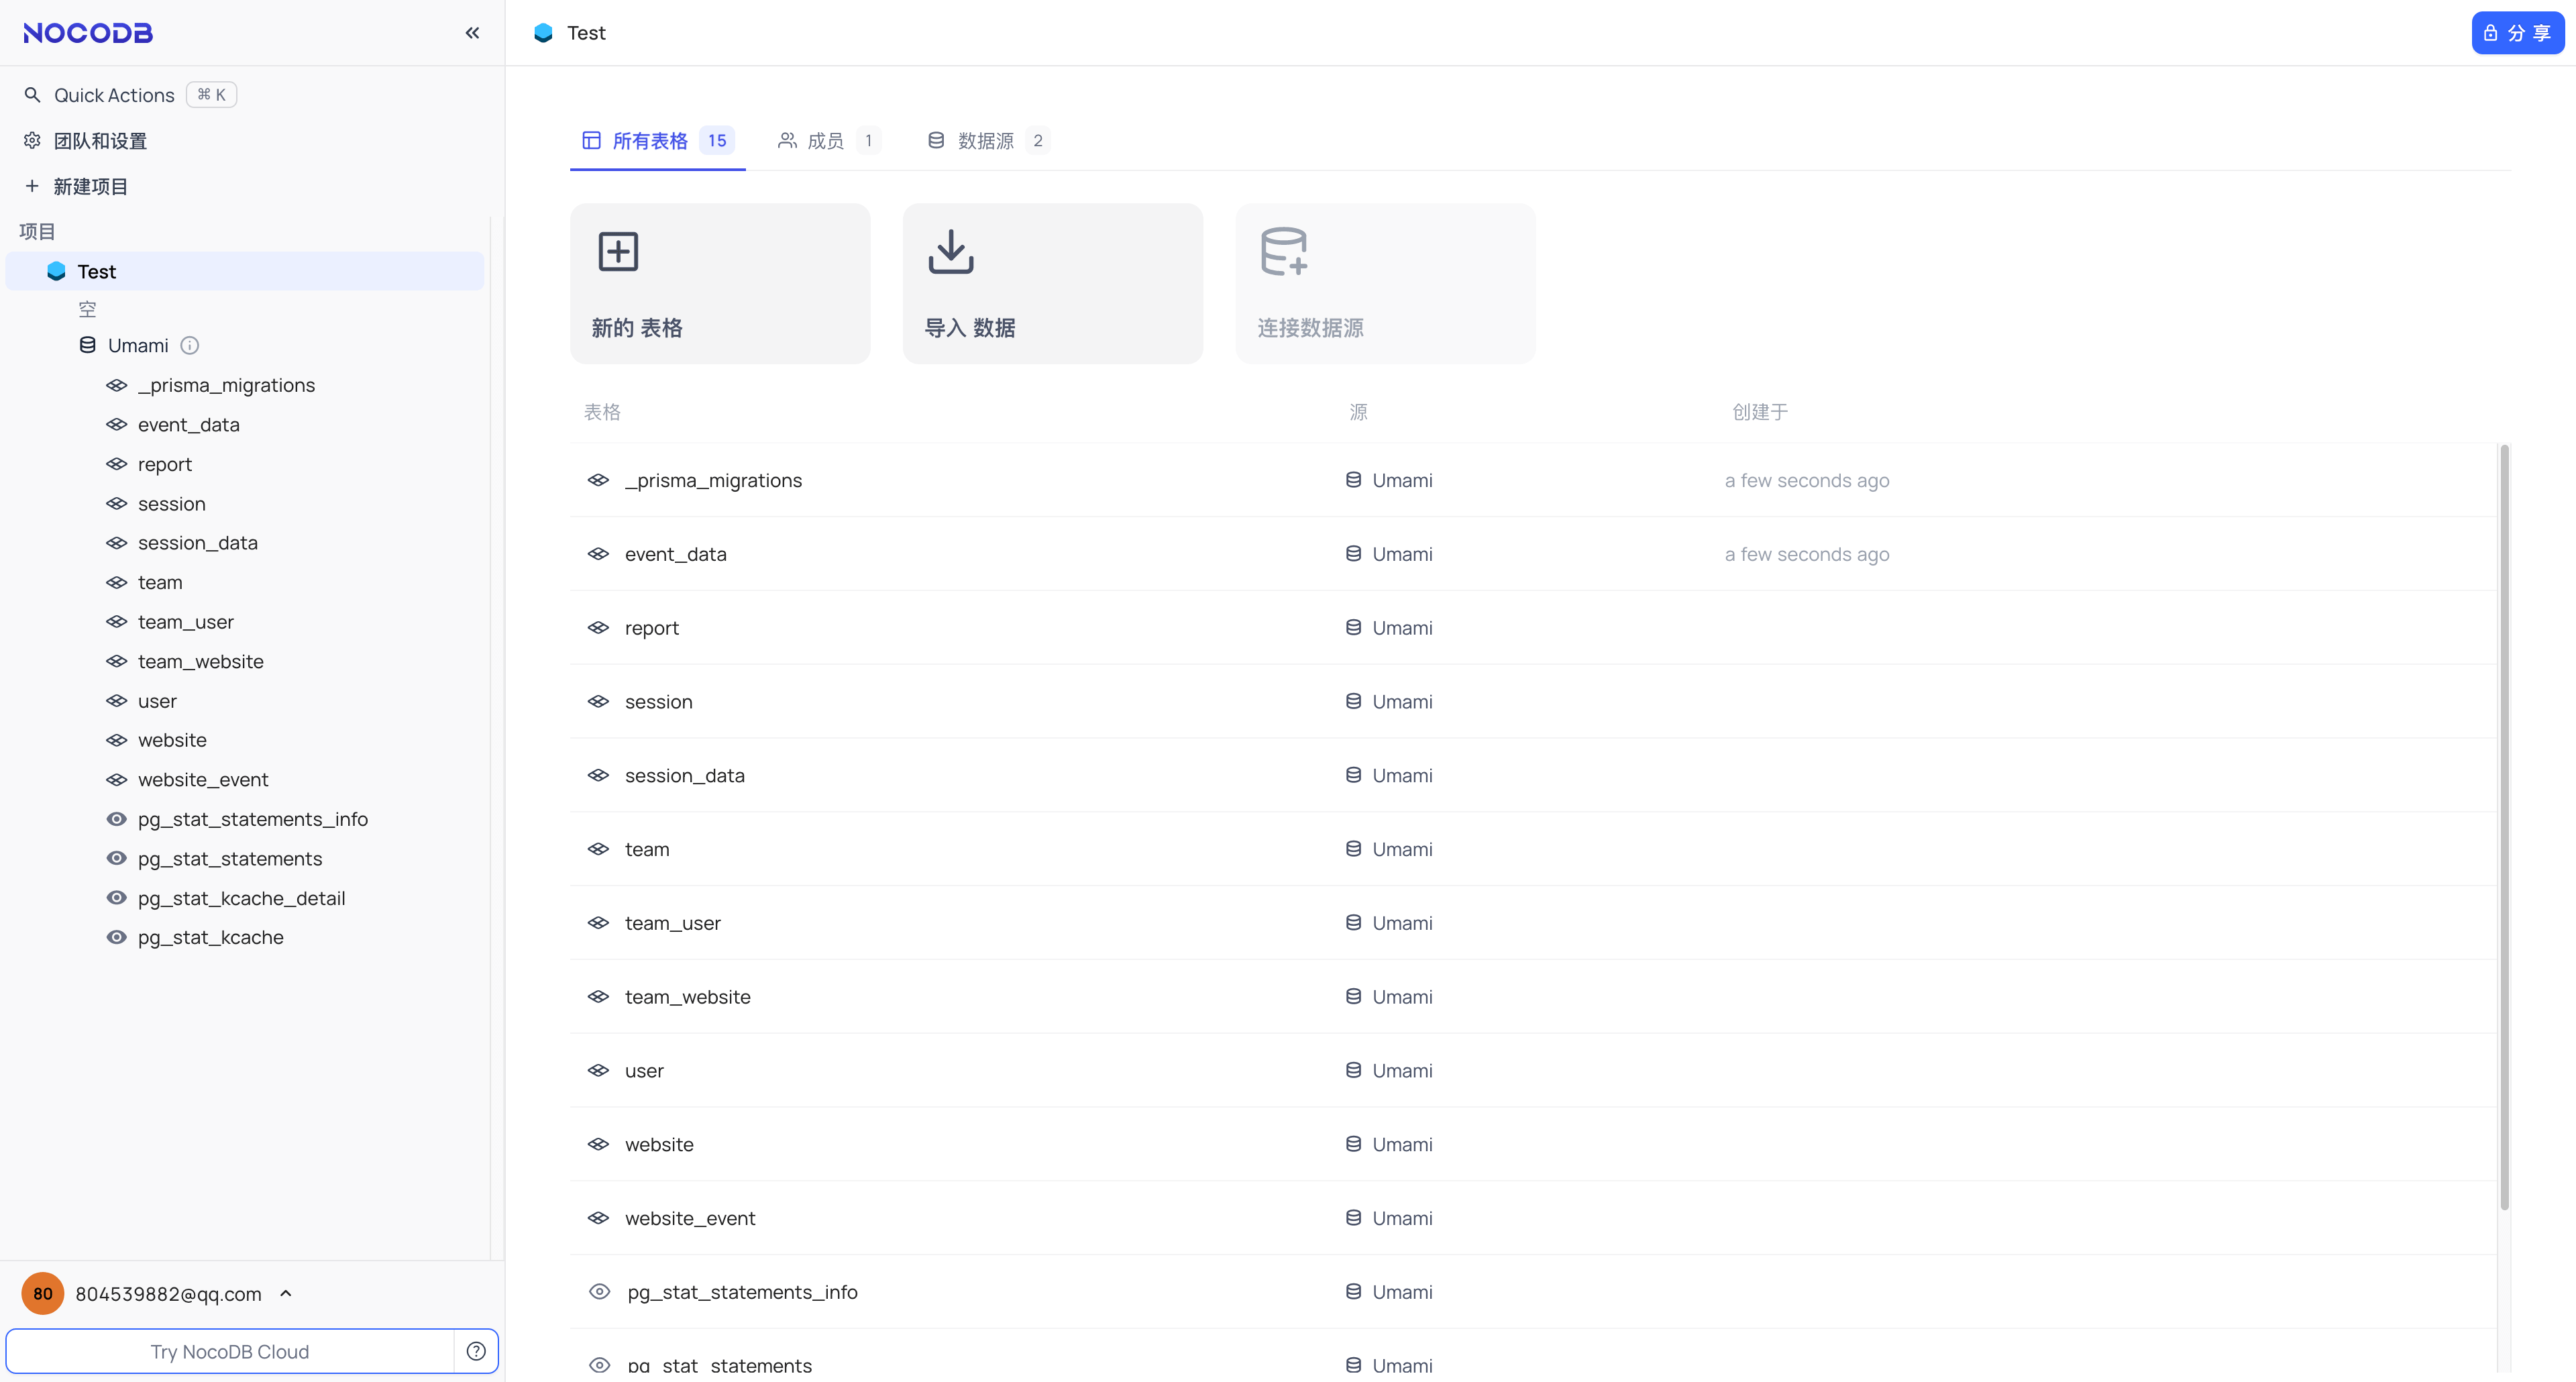Open team table in sidebar

(160, 582)
